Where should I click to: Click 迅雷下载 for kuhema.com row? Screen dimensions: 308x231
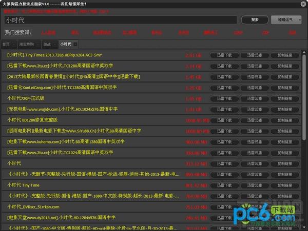224,142
